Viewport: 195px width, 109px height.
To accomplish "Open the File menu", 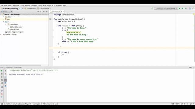I will click(2, 5).
